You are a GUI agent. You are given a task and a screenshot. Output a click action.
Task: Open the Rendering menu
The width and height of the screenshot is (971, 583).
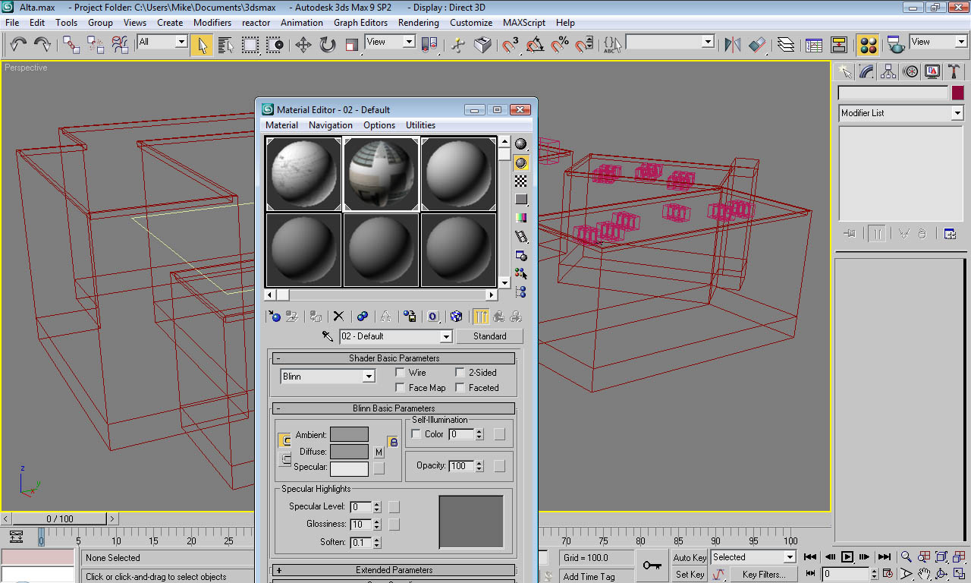tap(418, 23)
